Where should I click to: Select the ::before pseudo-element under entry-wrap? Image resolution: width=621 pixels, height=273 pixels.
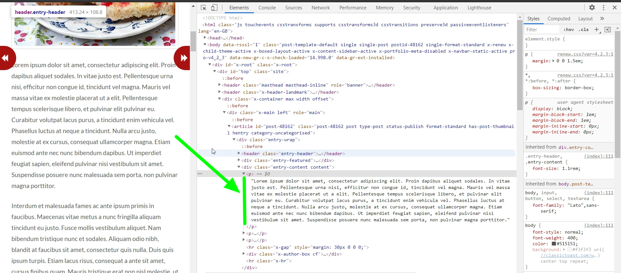point(252,146)
